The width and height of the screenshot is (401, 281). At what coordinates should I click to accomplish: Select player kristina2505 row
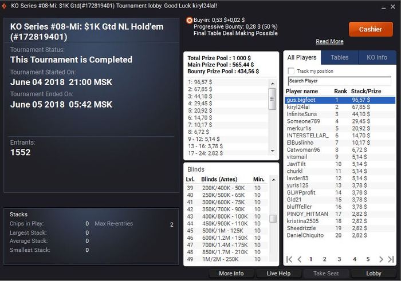click(x=340, y=221)
